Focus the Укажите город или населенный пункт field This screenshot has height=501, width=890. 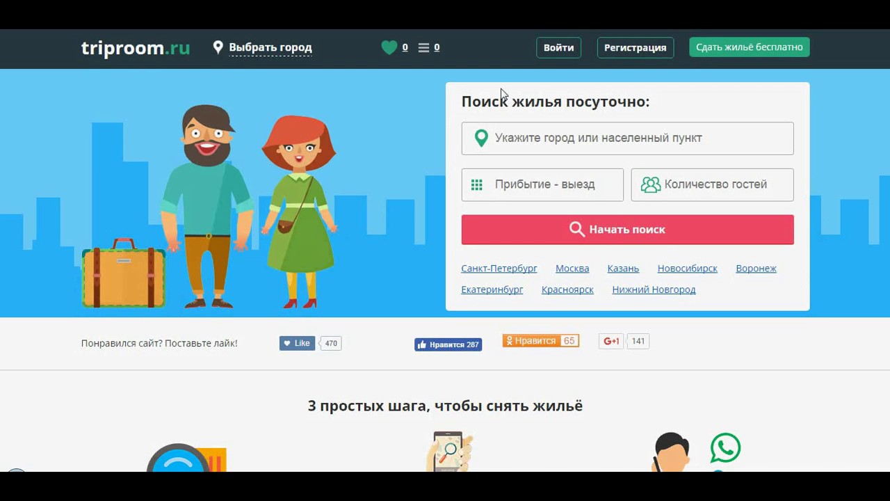coord(627,138)
